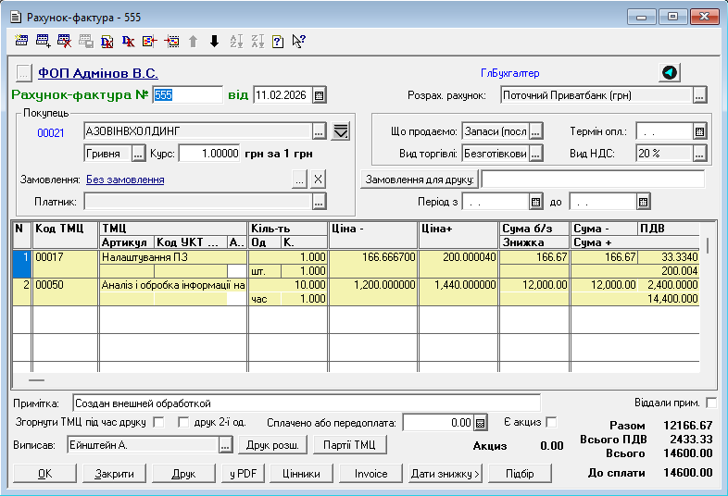Click the 'Замовлення для друку' button

(419, 180)
